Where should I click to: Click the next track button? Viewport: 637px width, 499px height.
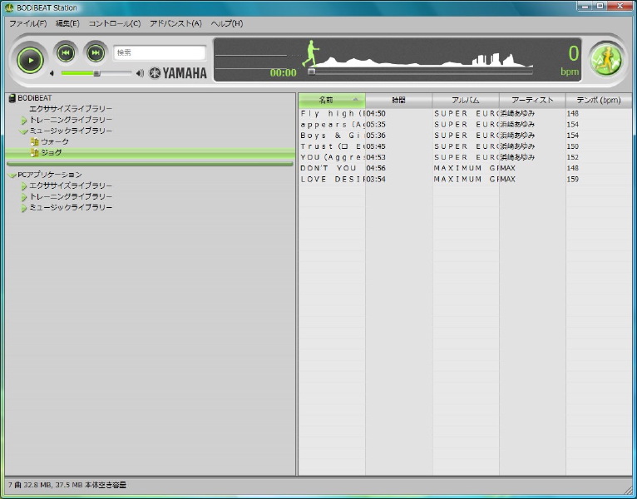click(x=96, y=53)
